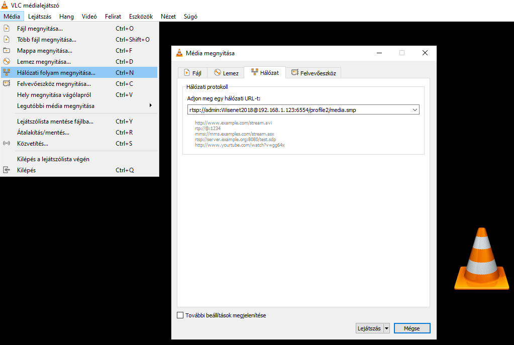Click the file icon on the Fájl tab
This screenshot has height=345, width=514.
187,72
